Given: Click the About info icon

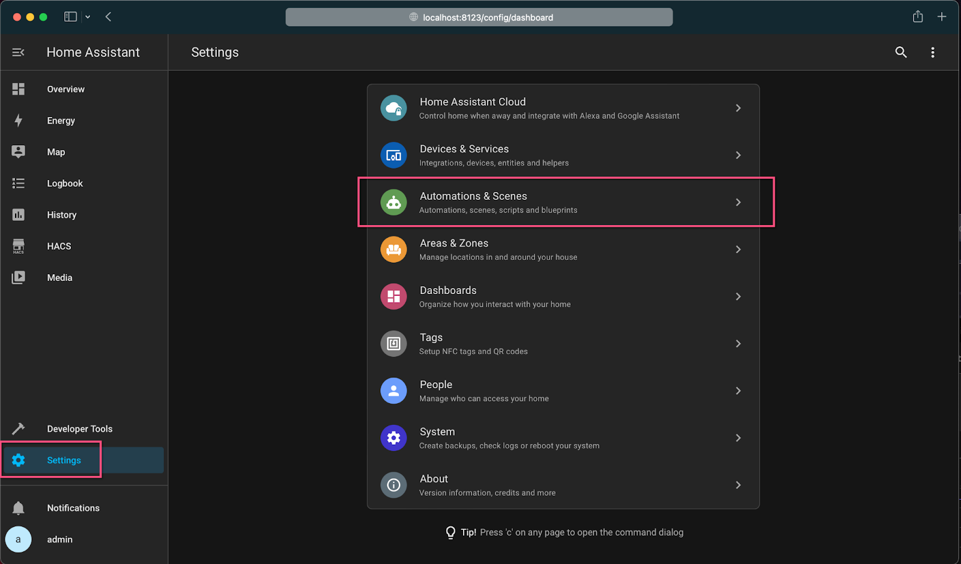Looking at the screenshot, I should click(x=393, y=485).
